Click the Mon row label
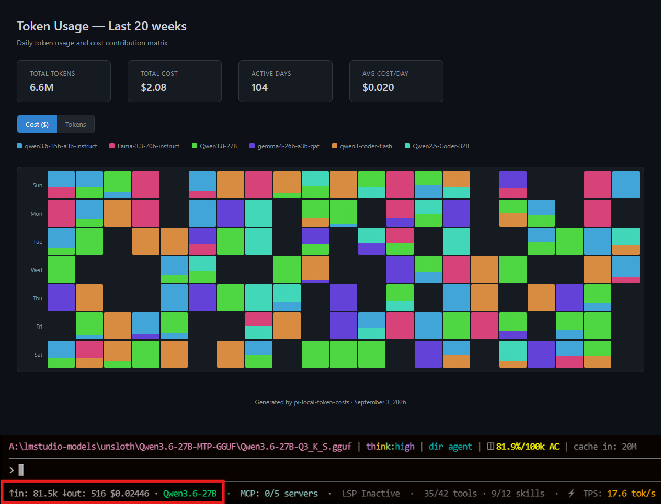 37,214
